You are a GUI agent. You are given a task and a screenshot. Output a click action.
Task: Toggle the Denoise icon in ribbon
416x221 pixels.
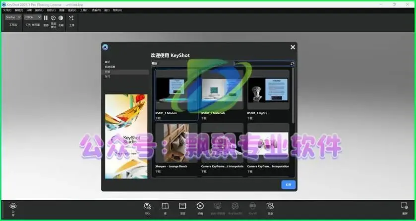click(61, 18)
